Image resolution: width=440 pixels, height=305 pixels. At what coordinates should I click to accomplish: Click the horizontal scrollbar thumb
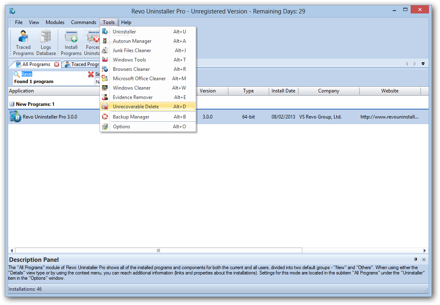[x=159, y=250]
